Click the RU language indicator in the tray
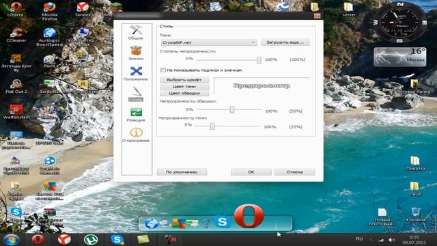 (x=359, y=239)
